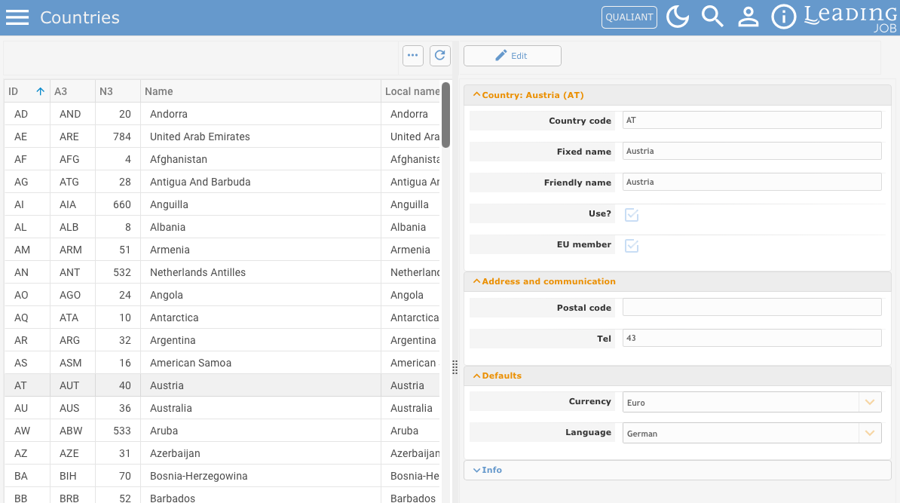Select the Antarctica row
Screen dimensions: 900x503
[222, 317]
